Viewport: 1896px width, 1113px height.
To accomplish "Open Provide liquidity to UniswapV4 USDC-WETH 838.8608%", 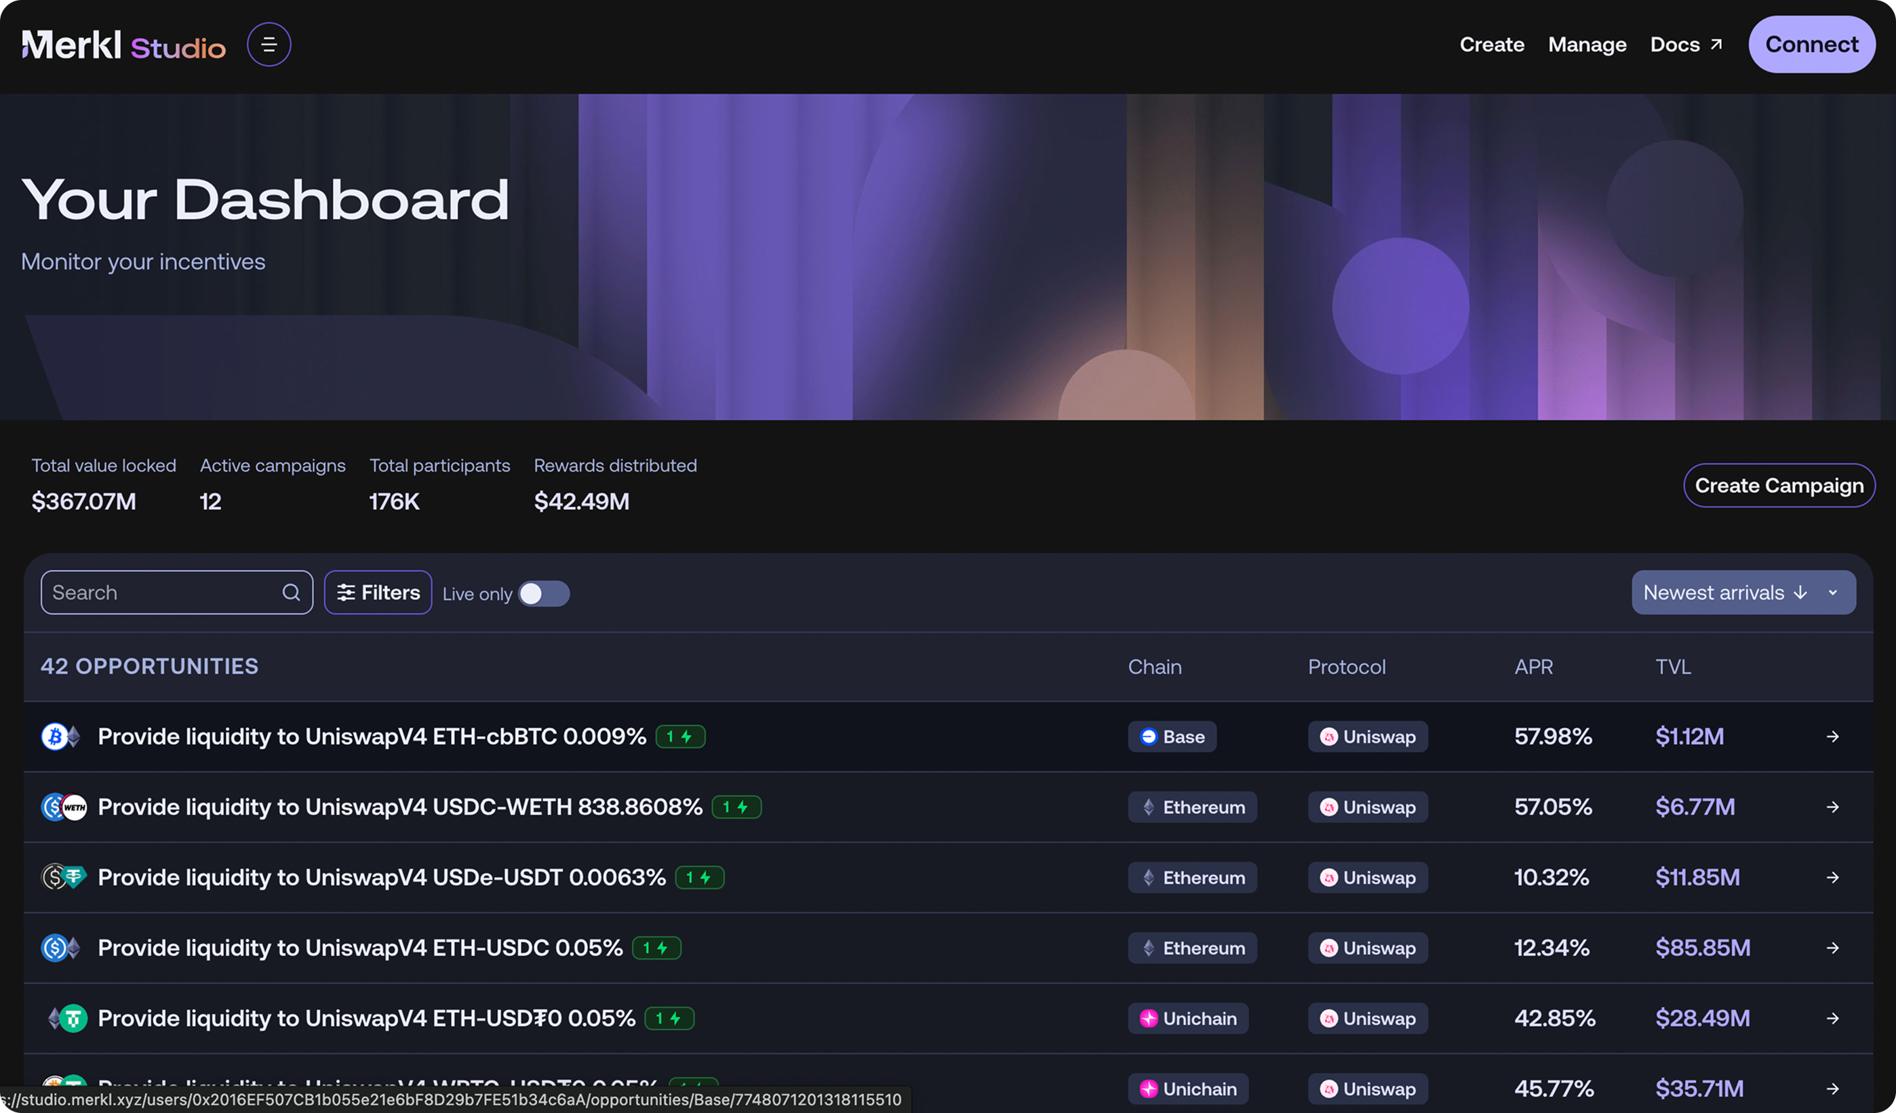I will pyautogui.click(x=399, y=807).
